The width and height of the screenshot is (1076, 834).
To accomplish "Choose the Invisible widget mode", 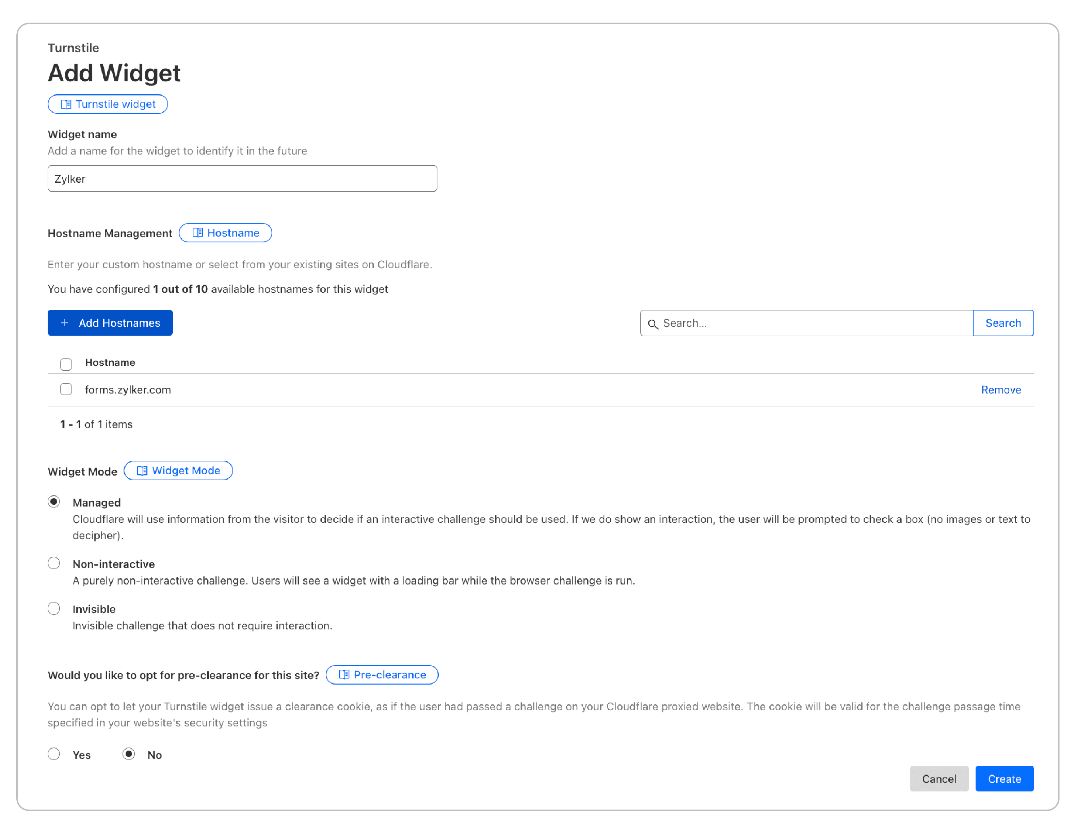I will [54, 608].
